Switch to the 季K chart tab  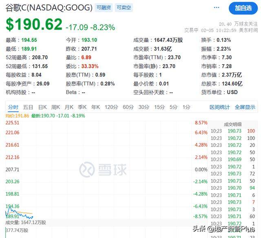(82, 107)
